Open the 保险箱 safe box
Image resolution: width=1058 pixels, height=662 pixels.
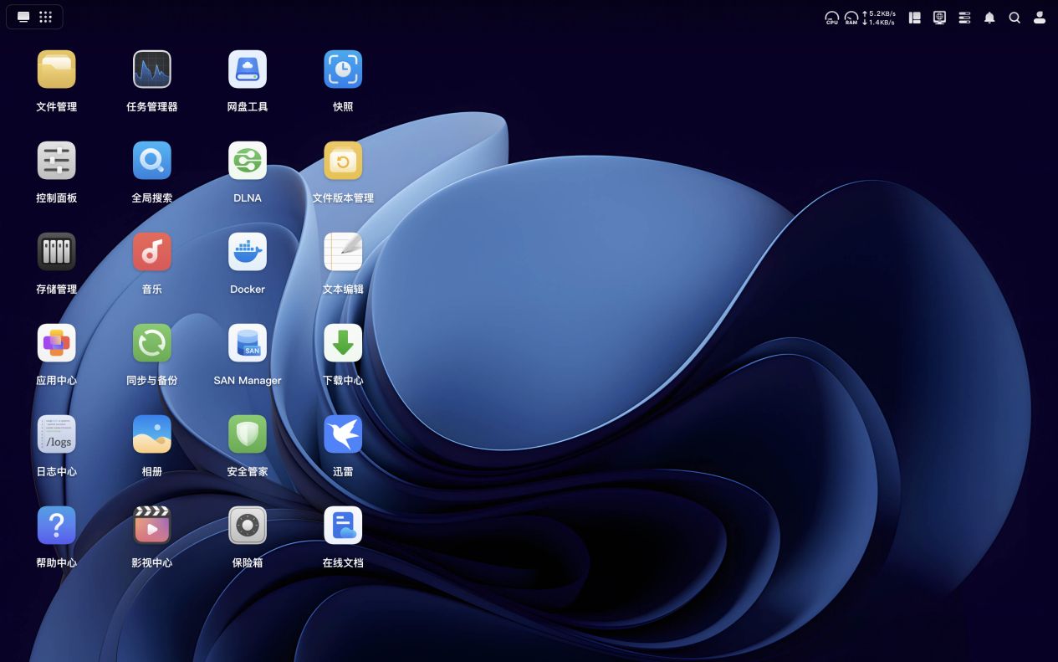(x=247, y=526)
